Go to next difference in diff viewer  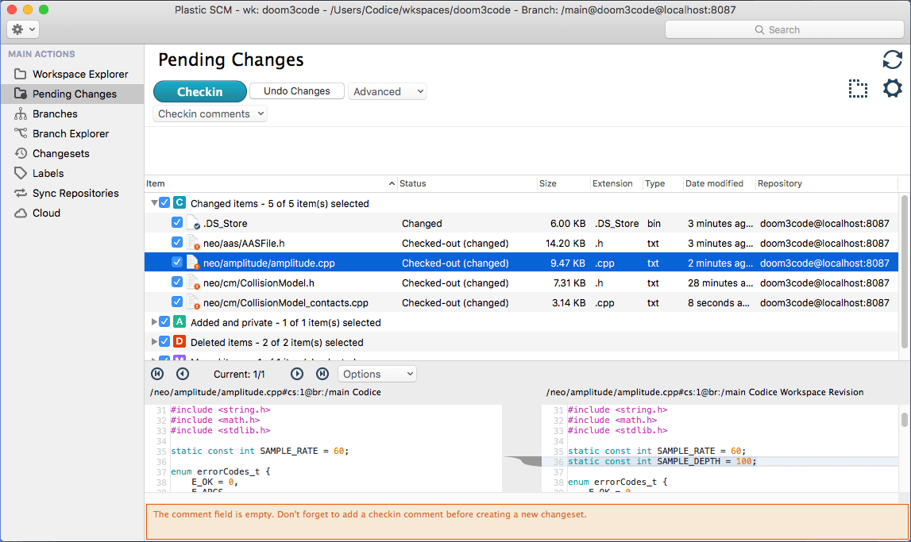pos(296,374)
